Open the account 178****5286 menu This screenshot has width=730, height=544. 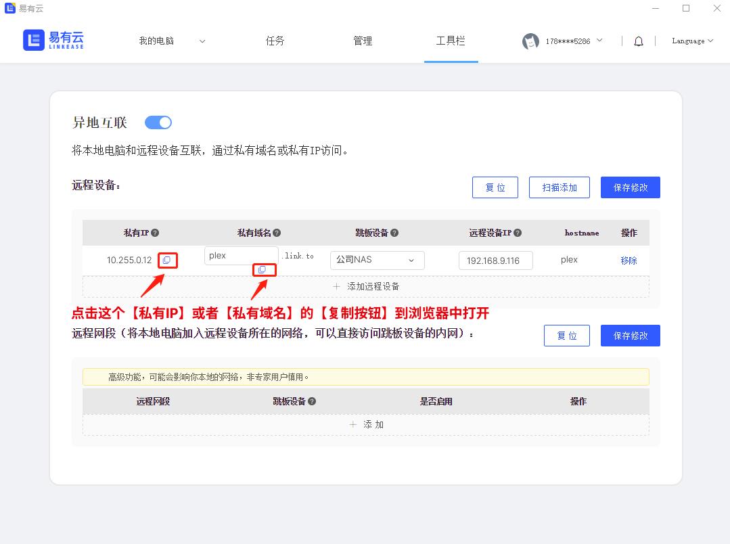click(x=574, y=41)
